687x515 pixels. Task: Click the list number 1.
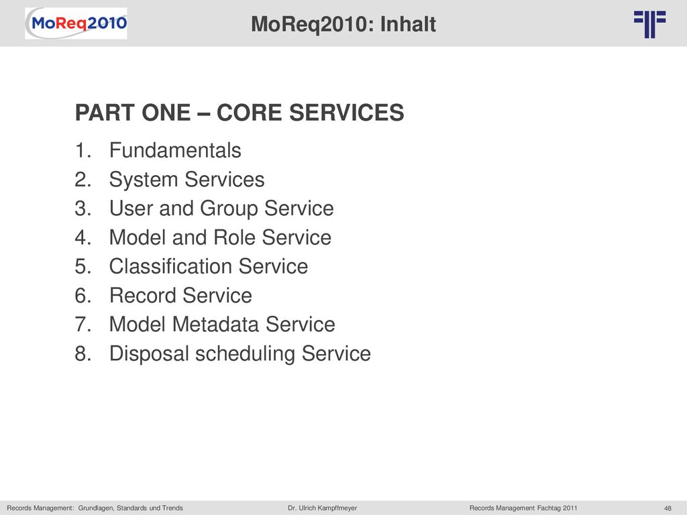click(x=83, y=150)
